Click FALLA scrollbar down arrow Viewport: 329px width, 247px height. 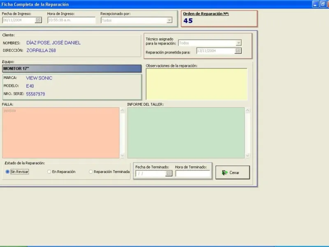point(122,156)
